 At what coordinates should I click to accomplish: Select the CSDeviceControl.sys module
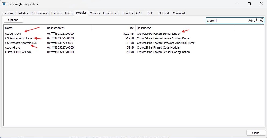click(x=19, y=38)
